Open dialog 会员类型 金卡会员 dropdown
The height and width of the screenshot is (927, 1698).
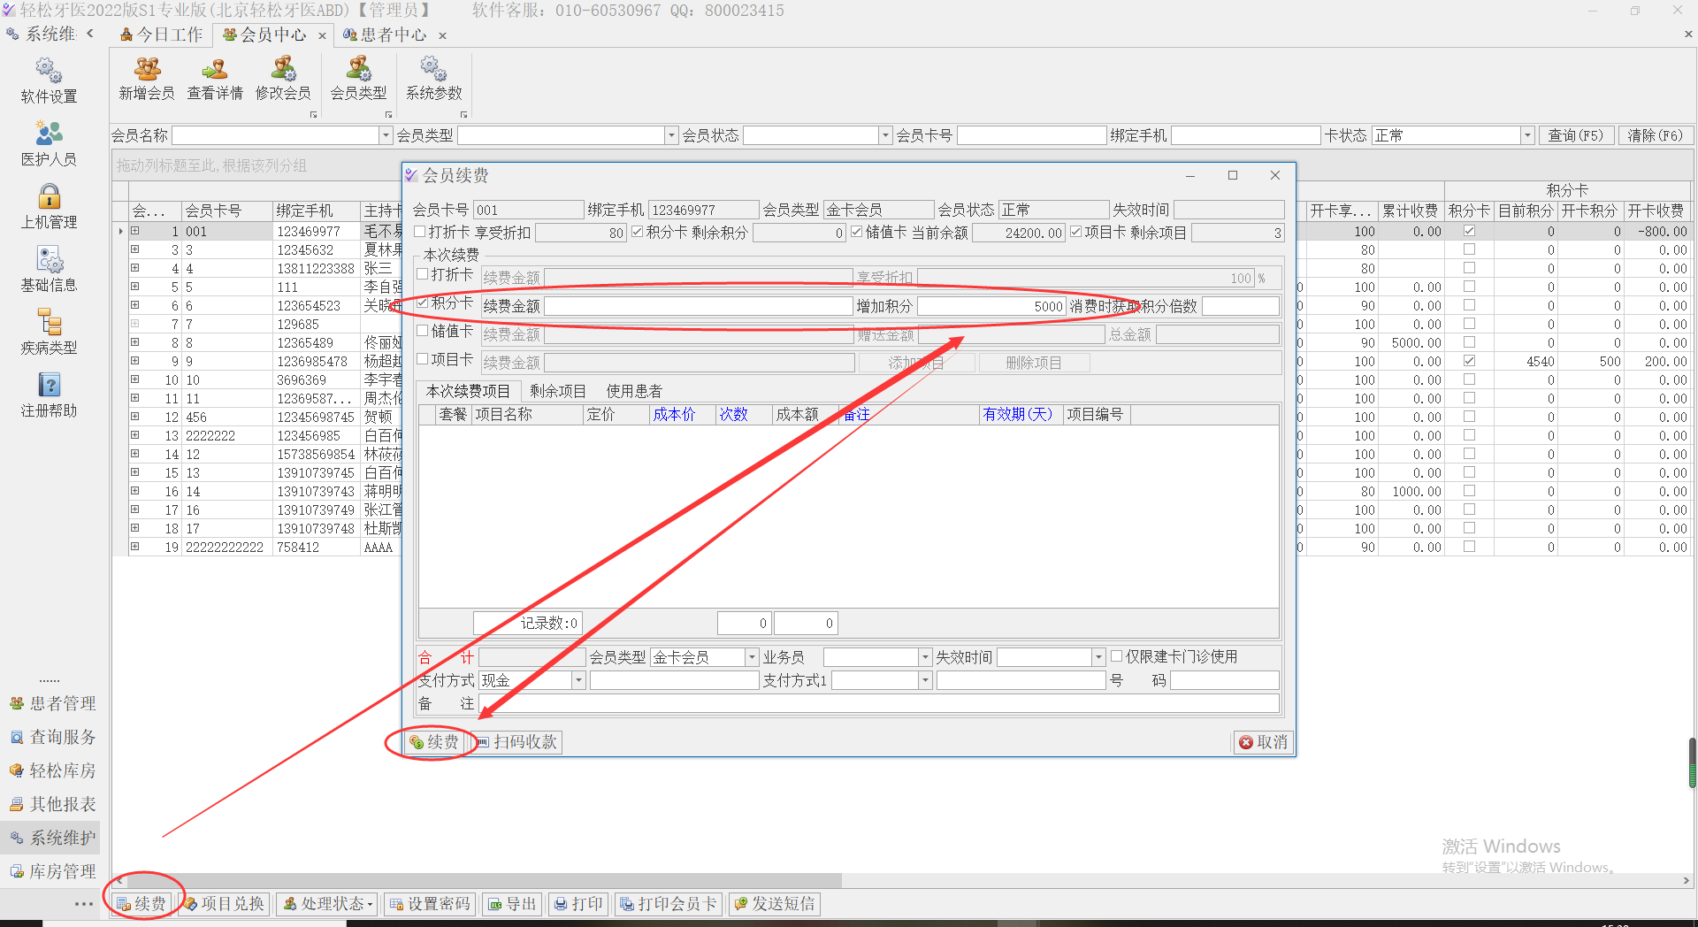point(753,657)
